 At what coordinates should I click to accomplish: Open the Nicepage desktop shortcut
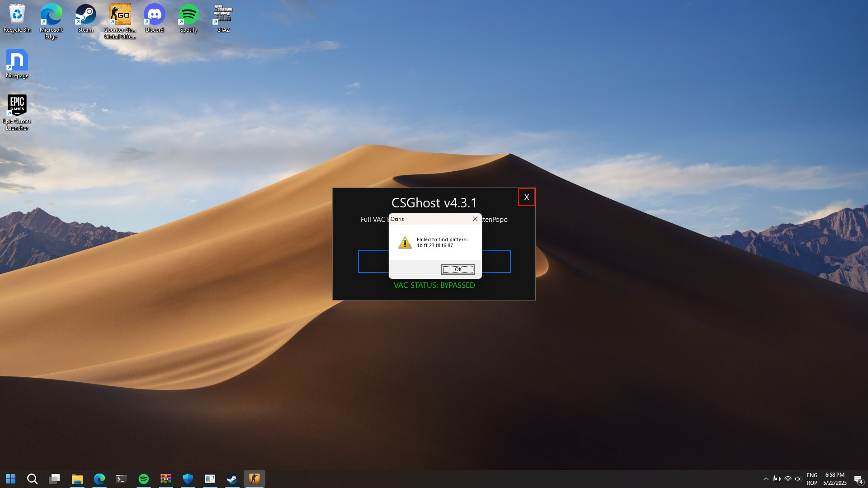tap(17, 59)
